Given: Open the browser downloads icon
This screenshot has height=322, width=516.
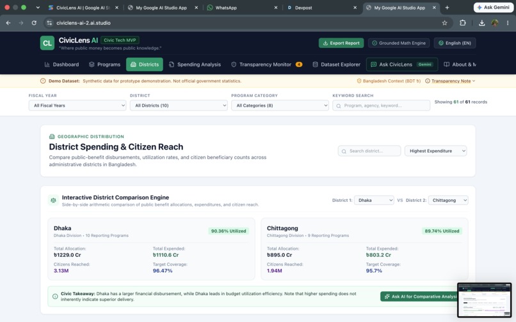Looking at the screenshot, I should pos(481,22).
